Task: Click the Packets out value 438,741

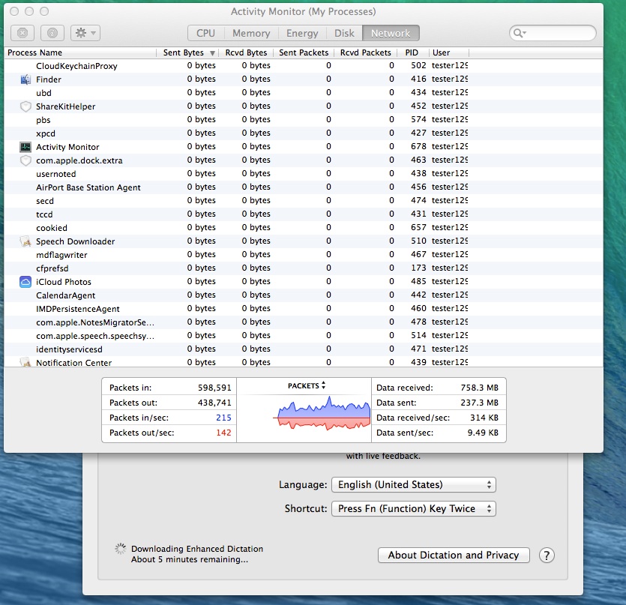Action: (x=214, y=403)
